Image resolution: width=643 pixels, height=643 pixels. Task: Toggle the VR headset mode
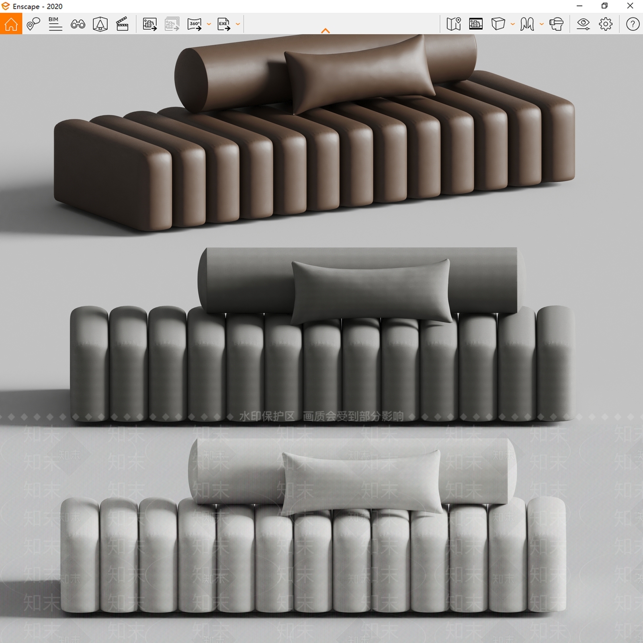pos(557,24)
